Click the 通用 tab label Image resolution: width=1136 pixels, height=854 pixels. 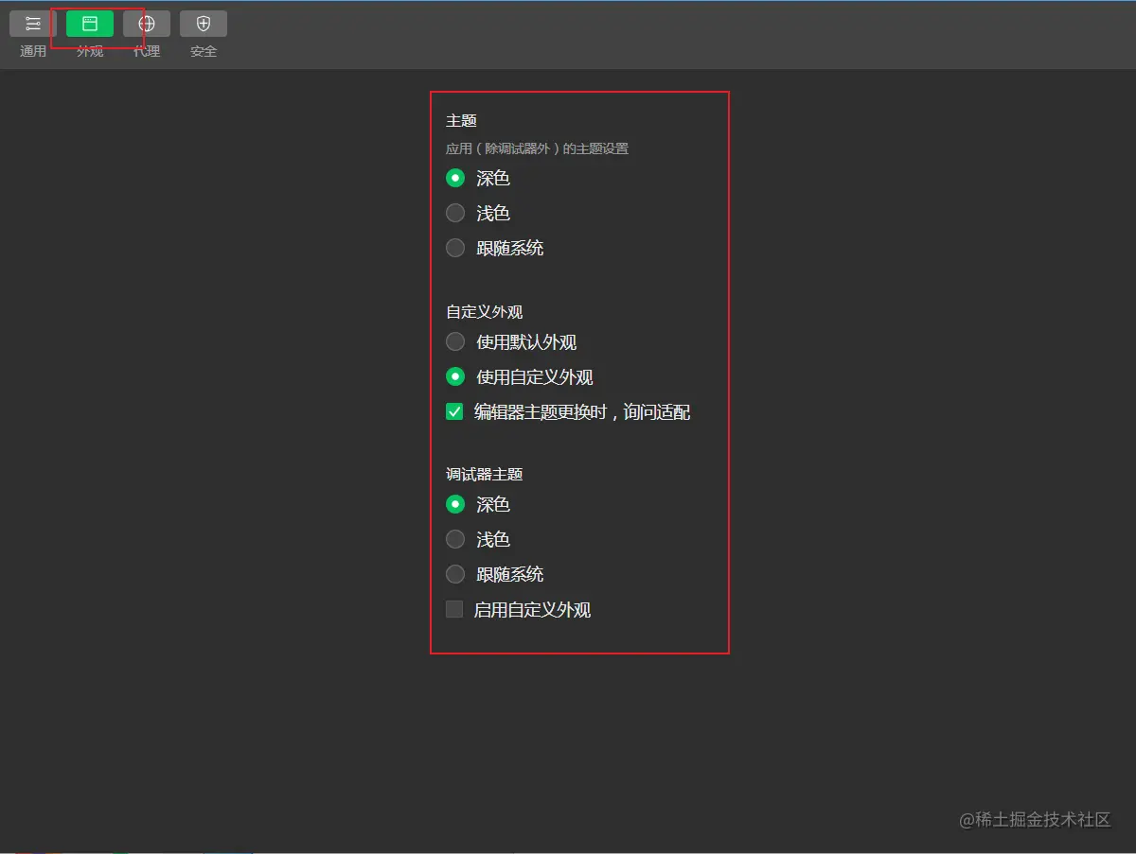coord(32,51)
